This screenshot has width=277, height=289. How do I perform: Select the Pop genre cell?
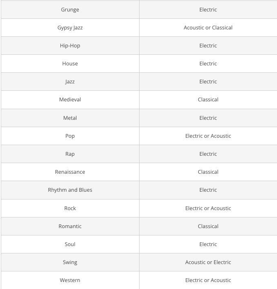point(70,136)
